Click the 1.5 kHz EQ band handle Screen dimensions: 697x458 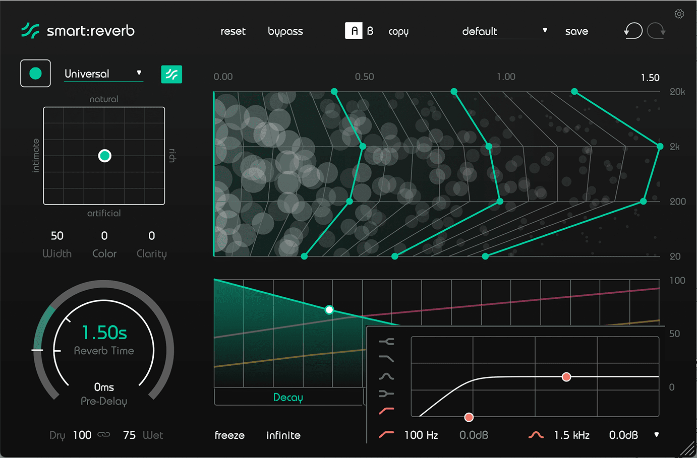[566, 377]
